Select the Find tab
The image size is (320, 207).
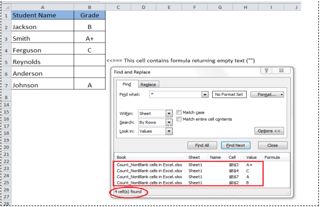127,84
